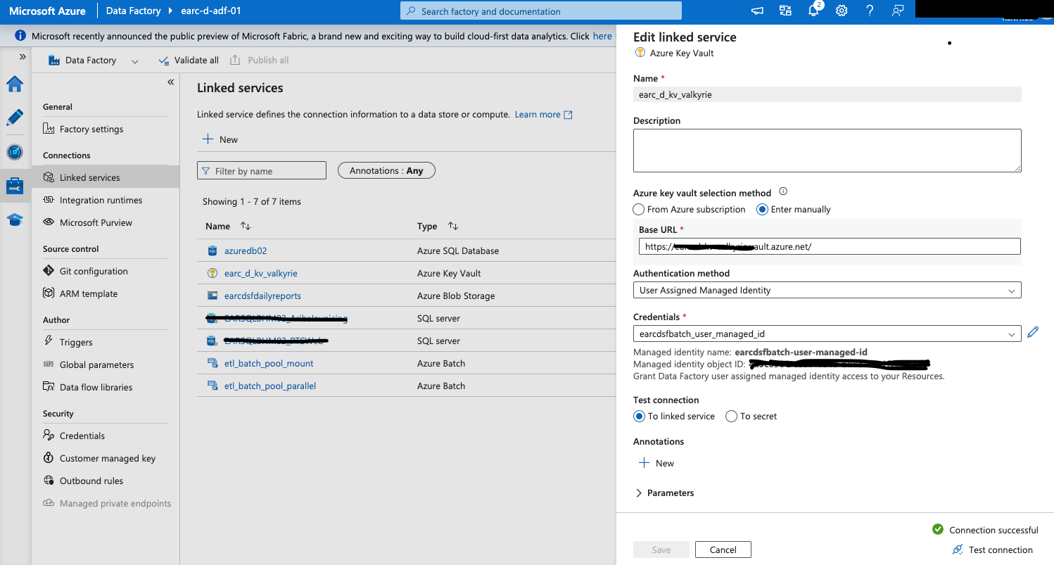This screenshot has height=565, width=1054.
Task: Click the batch icon beside etl_batch_pool_parallel
Action: coord(212,386)
